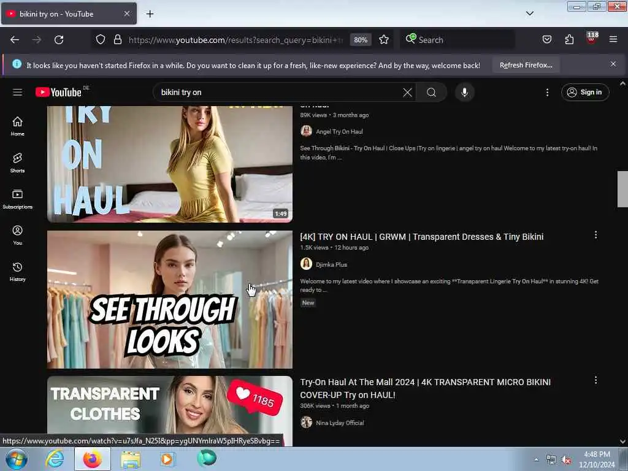
Task: Click the scrollbar down arrow
Action: pyautogui.click(x=622, y=442)
